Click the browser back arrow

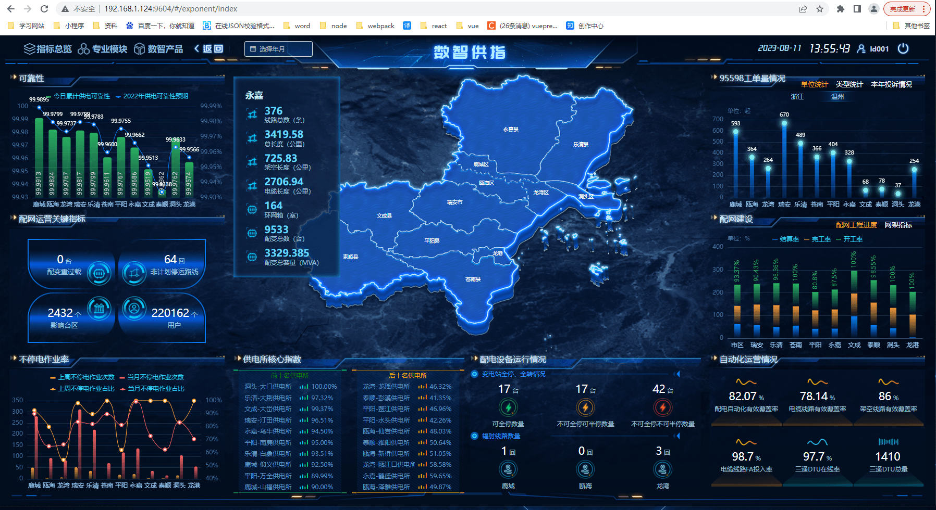[x=11, y=9]
